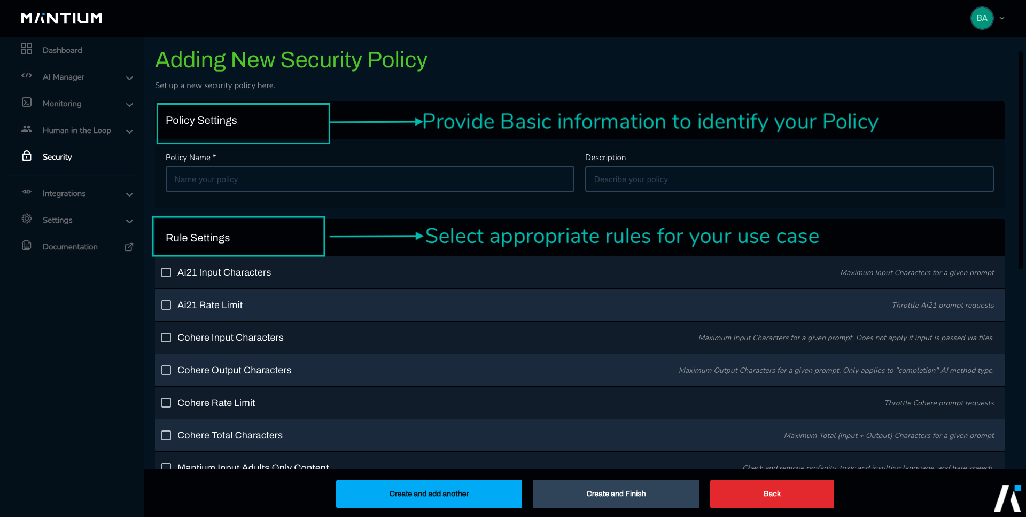The height and width of the screenshot is (517, 1026).
Task: Click the red Back button
Action: [x=772, y=494]
